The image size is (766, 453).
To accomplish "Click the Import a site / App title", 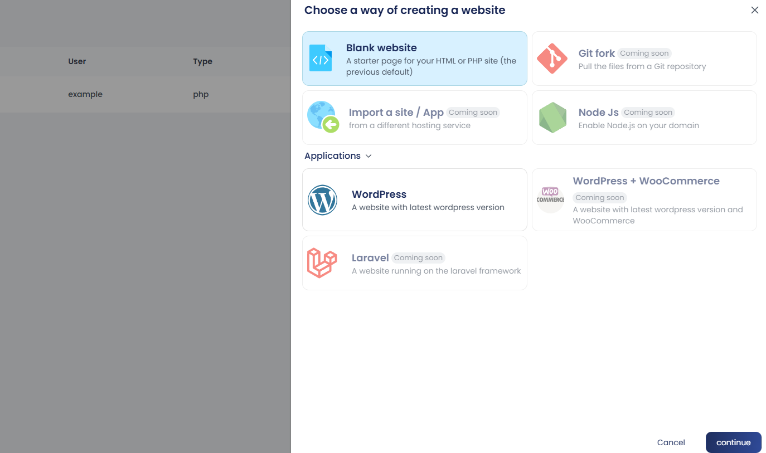I will coord(396,113).
